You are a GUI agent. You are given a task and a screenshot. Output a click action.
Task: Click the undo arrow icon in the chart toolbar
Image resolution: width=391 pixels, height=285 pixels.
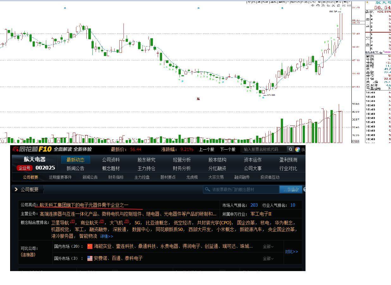329,5
